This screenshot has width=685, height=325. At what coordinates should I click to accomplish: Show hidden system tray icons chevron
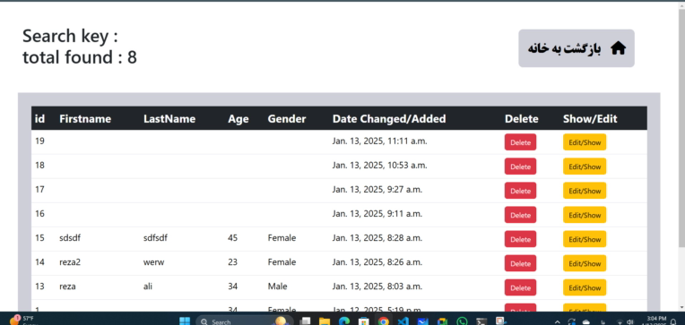pyautogui.click(x=558, y=322)
